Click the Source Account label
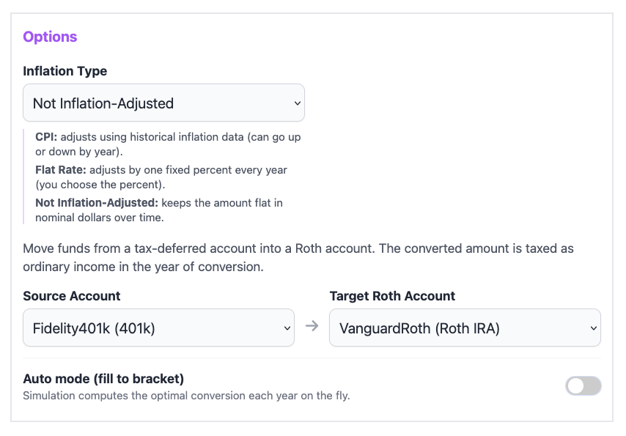The height and width of the screenshot is (436, 626). [72, 296]
